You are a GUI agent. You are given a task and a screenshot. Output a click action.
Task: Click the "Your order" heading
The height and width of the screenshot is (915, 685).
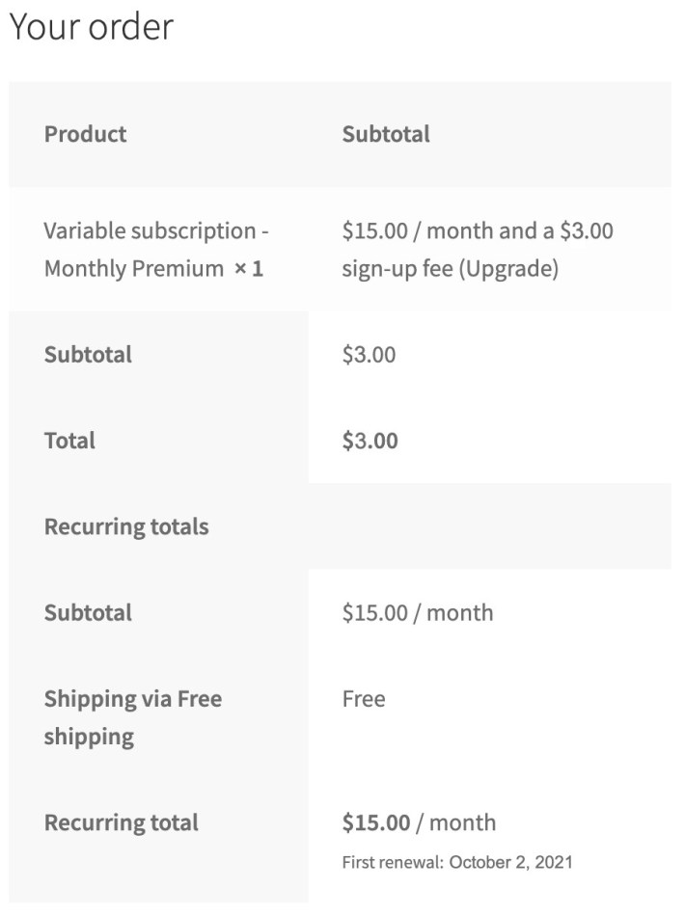[x=91, y=26]
